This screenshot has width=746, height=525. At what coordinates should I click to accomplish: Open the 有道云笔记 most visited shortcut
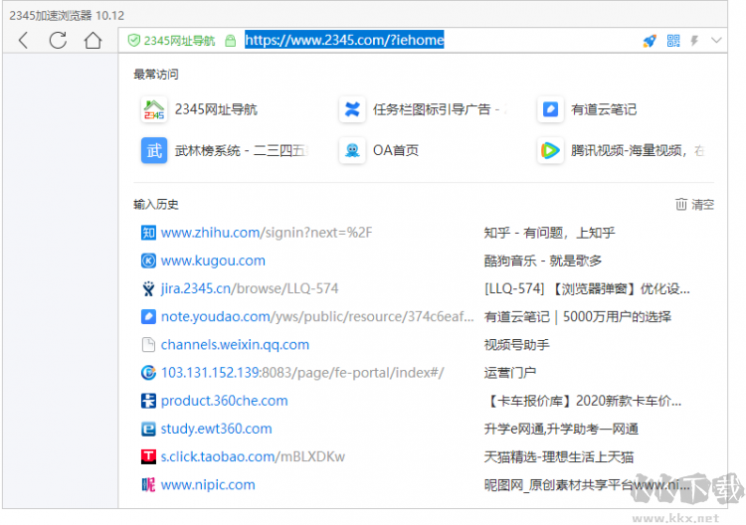(603, 109)
